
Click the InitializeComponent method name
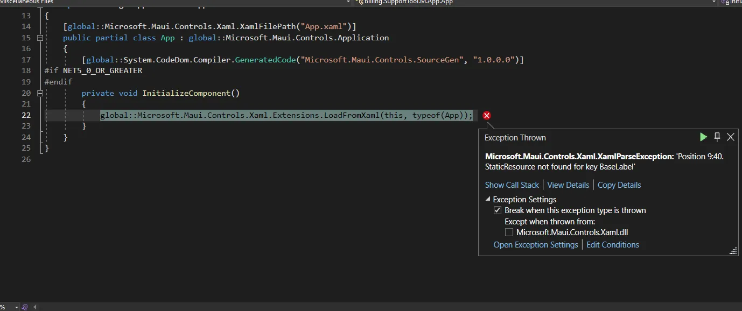(x=186, y=93)
